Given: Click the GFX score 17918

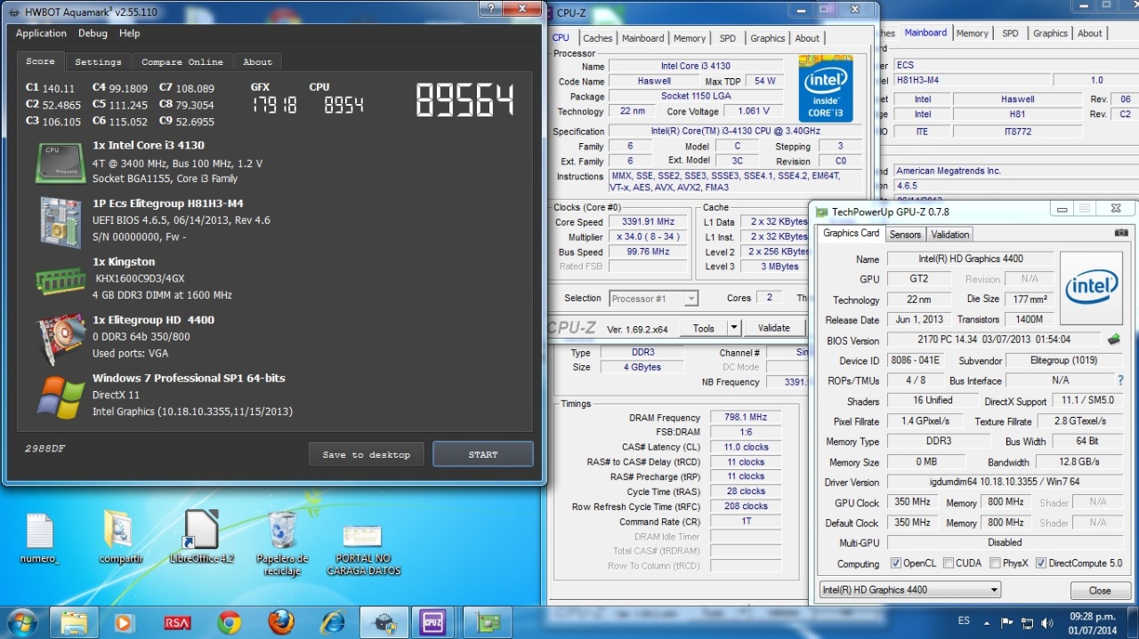Looking at the screenshot, I should (x=274, y=106).
